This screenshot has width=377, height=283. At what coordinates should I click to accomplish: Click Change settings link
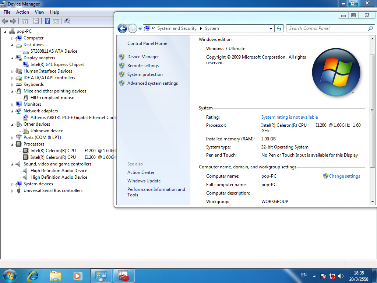(344, 176)
